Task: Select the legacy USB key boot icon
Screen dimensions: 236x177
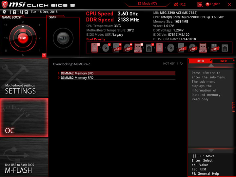Action: tap(203, 48)
